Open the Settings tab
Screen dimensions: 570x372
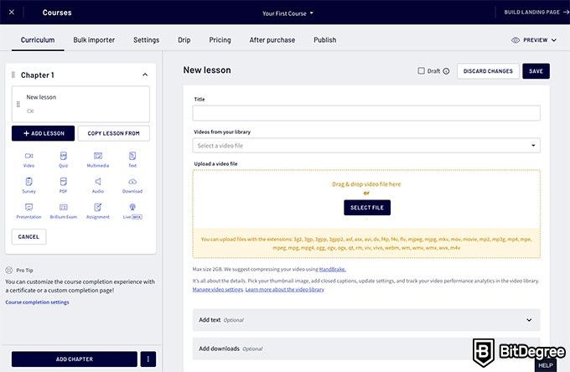coord(146,40)
